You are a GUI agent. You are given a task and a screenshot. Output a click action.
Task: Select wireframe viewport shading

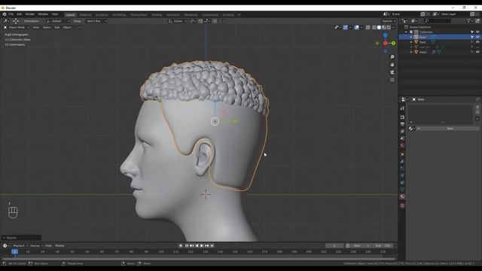[374, 27]
